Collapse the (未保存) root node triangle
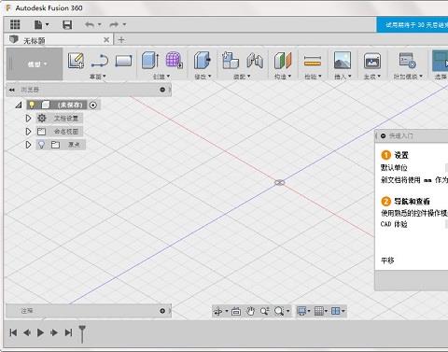448x352 pixels. 19,106
